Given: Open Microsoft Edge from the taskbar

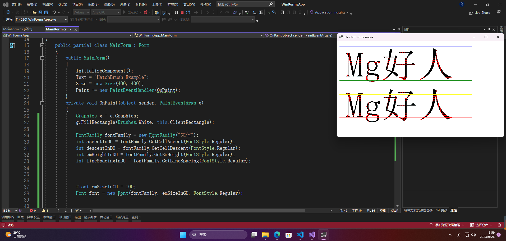Looking at the screenshot, I should click(277, 235).
